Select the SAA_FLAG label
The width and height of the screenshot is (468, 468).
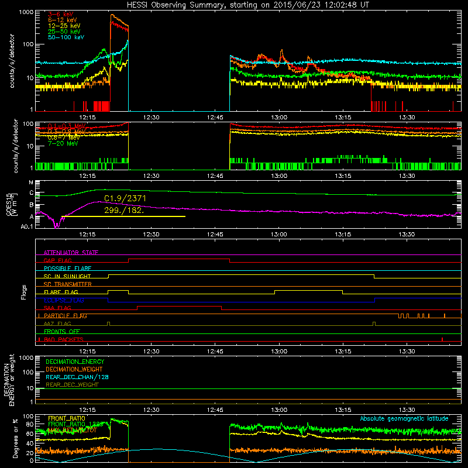click(57, 308)
